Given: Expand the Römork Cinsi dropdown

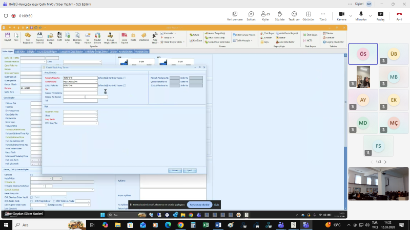Looking at the screenshot, I should 96,82.
